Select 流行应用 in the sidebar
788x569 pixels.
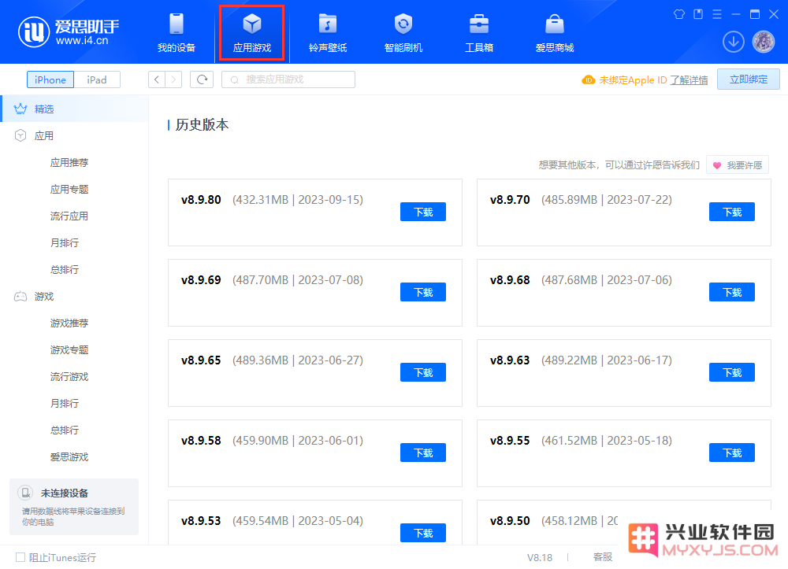[69, 216]
